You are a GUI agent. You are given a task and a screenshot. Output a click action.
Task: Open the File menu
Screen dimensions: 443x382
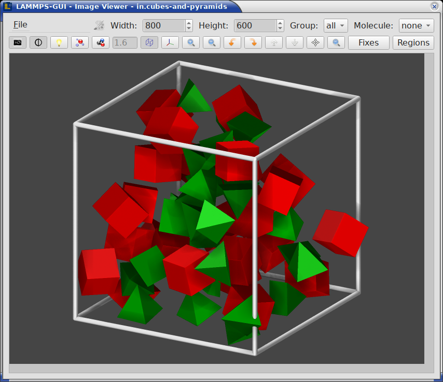click(x=20, y=25)
